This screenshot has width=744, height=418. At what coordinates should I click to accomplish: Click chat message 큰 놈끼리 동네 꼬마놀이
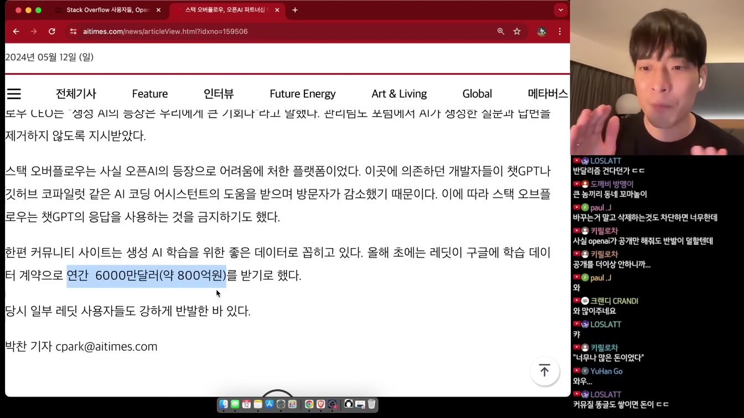[x=609, y=194]
